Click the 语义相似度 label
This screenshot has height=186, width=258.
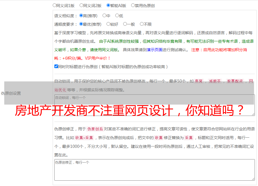click(66, 16)
